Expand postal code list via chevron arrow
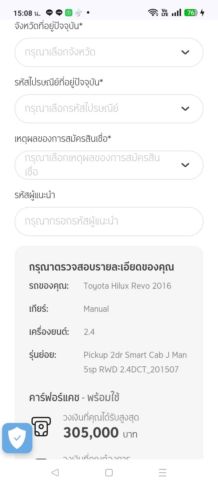The width and height of the screenshot is (218, 486). click(x=185, y=109)
